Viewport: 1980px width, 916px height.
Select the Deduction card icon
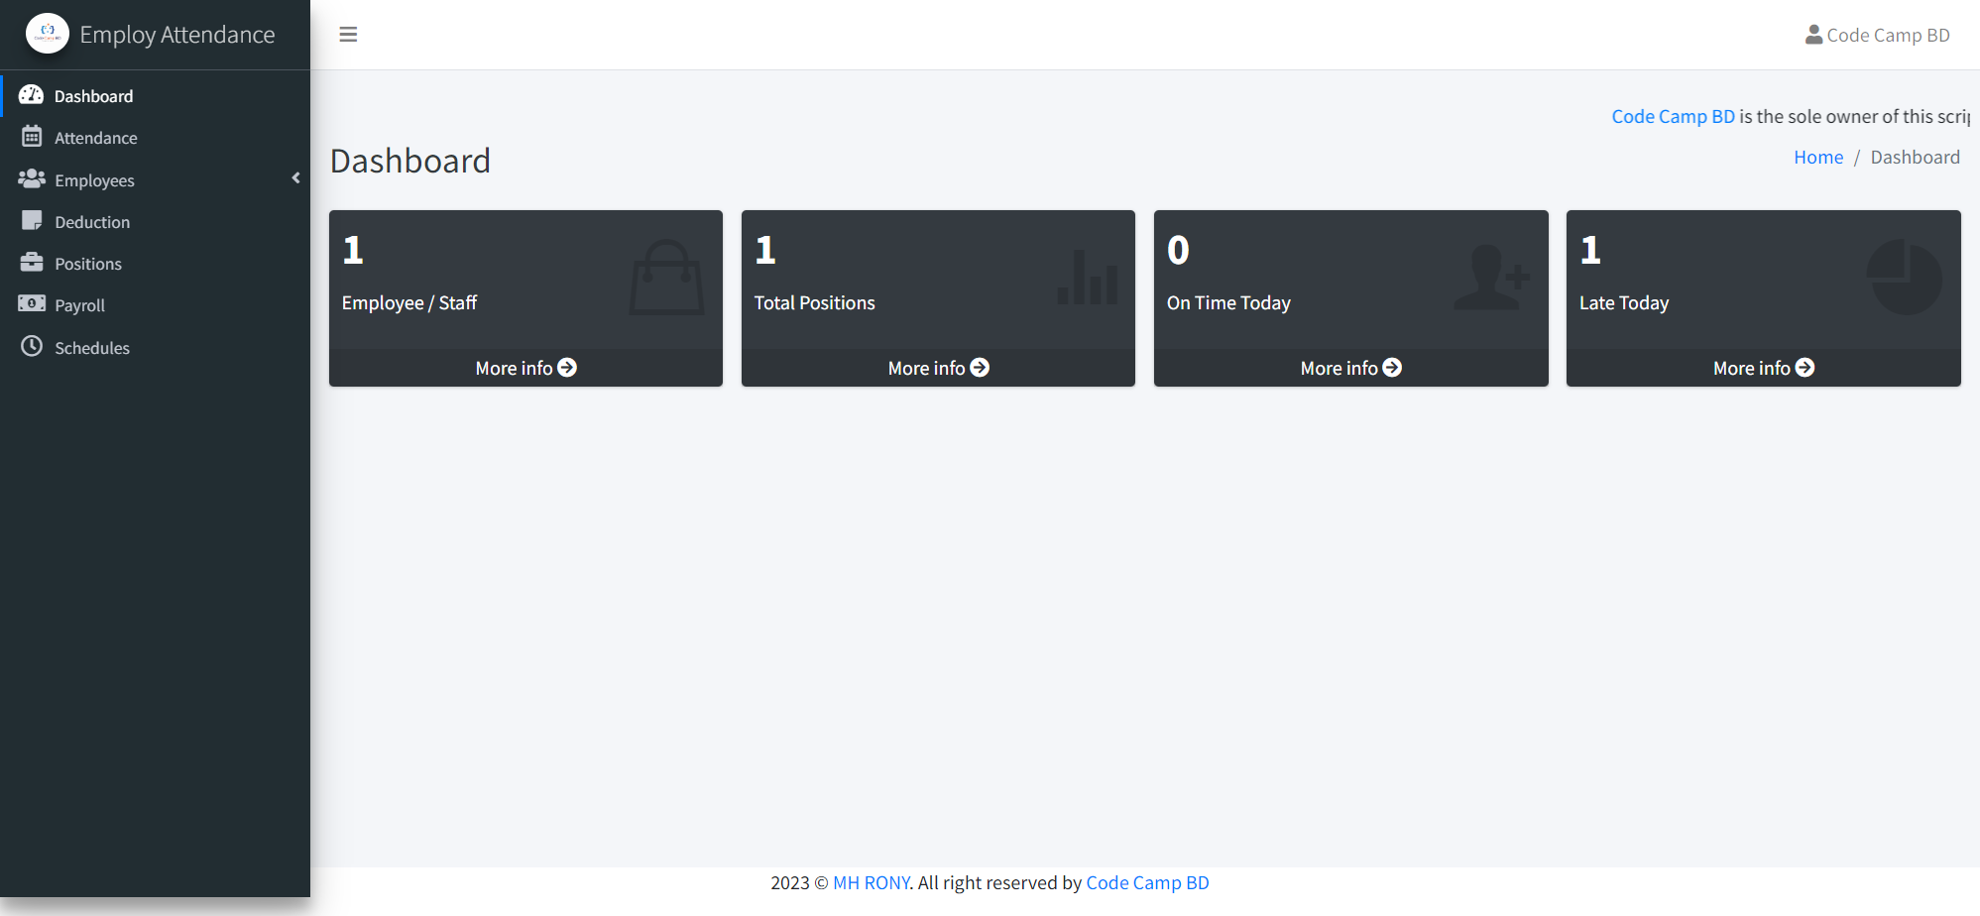coord(31,221)
